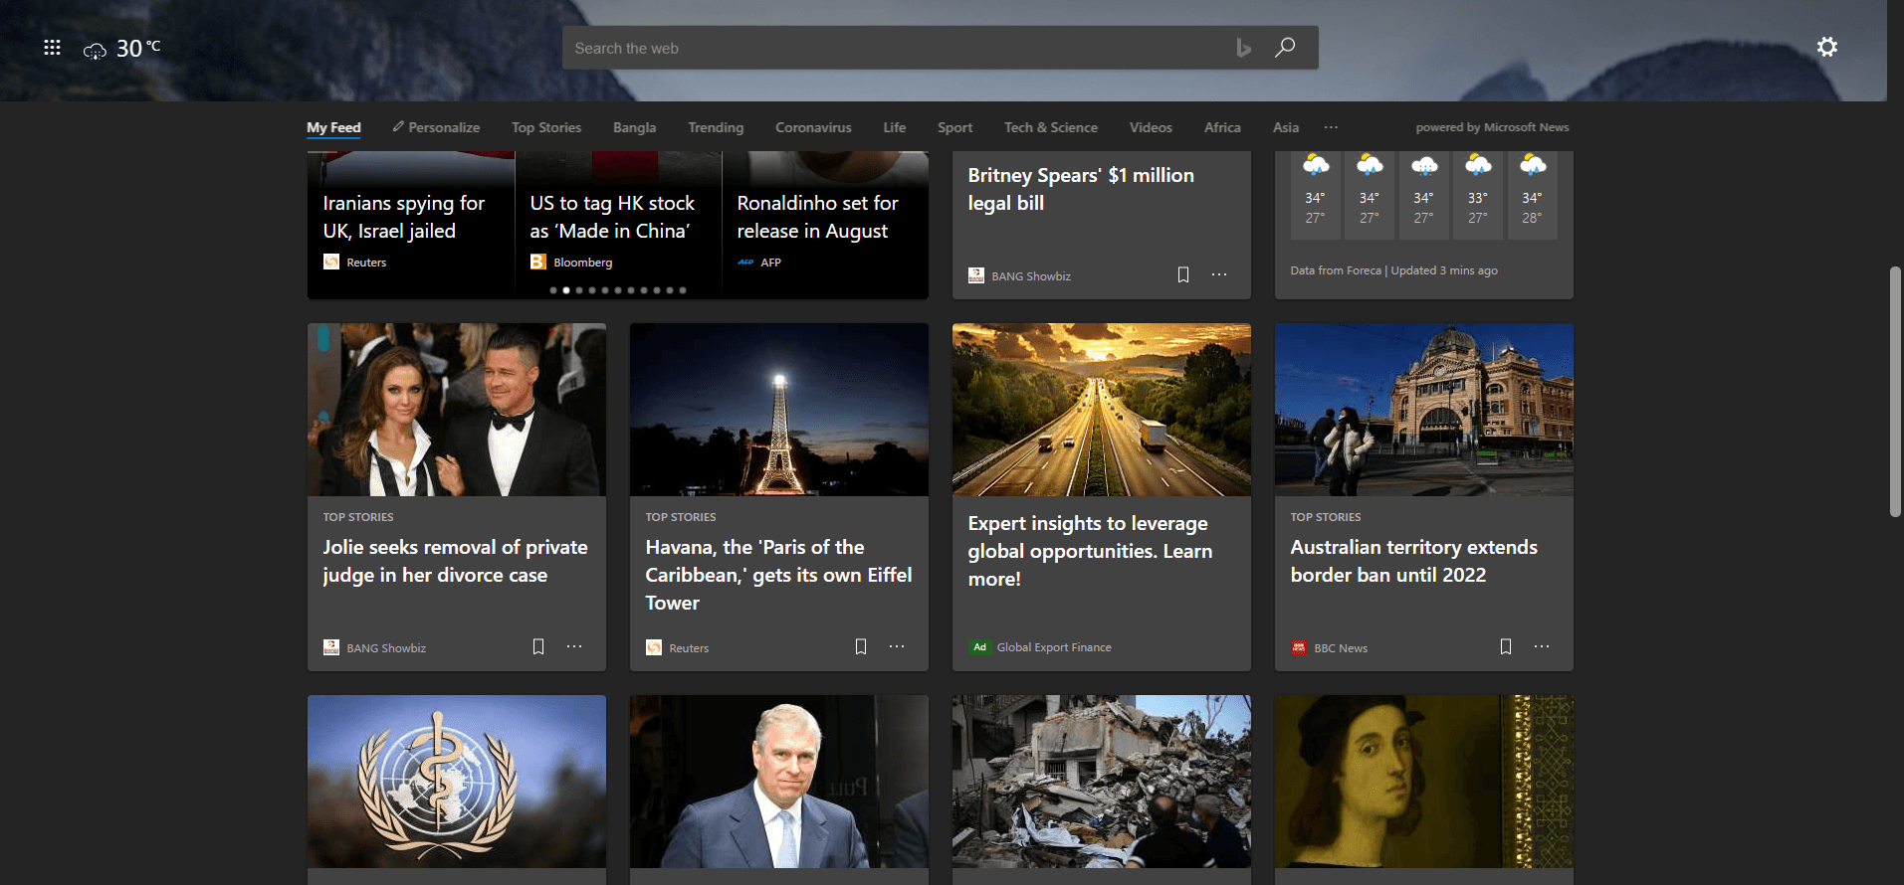This screenshot has height=885, width=1904.
Task: Open more options on Havana story card
Action: (x=897, y=647)
